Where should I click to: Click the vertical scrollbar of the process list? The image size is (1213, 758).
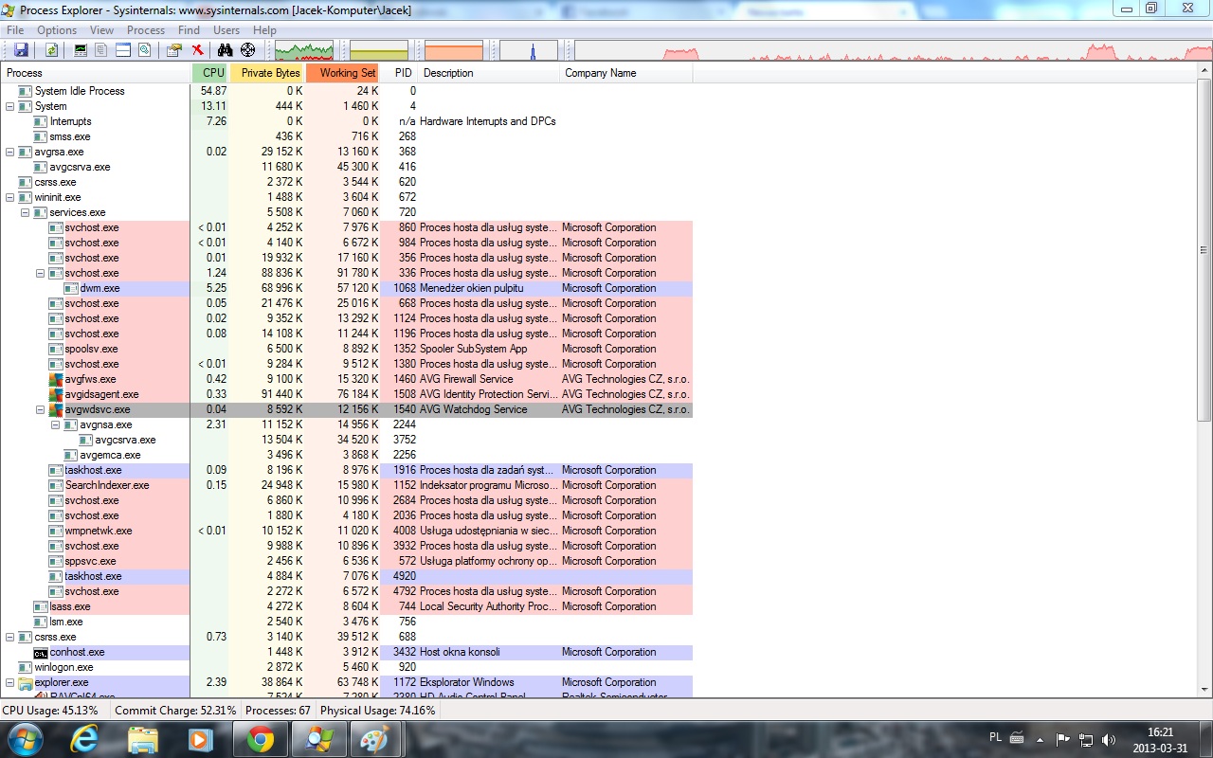pos(1204,251)
